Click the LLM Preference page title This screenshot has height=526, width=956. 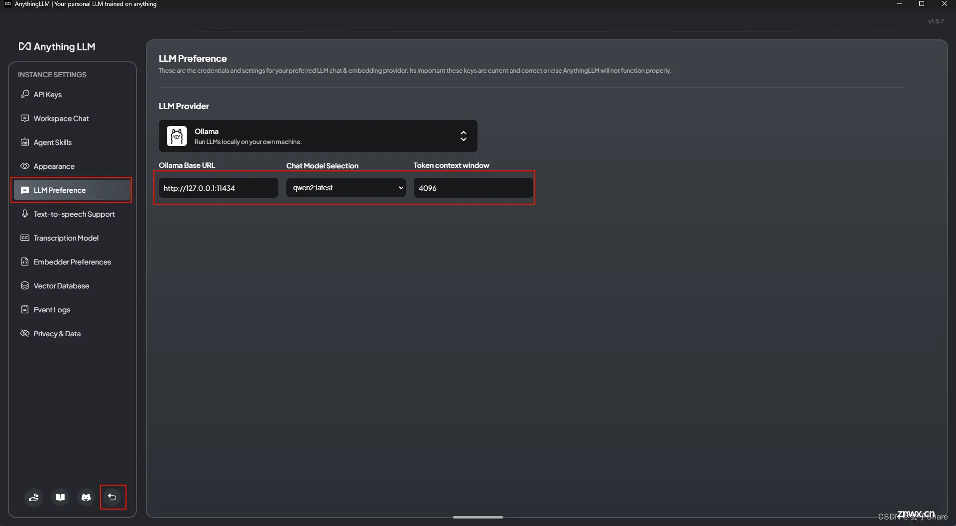coord(193,58)
